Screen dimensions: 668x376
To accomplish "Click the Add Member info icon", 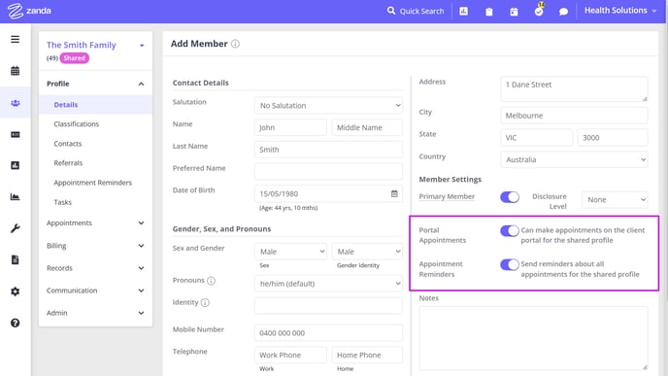I will [235, 44].
